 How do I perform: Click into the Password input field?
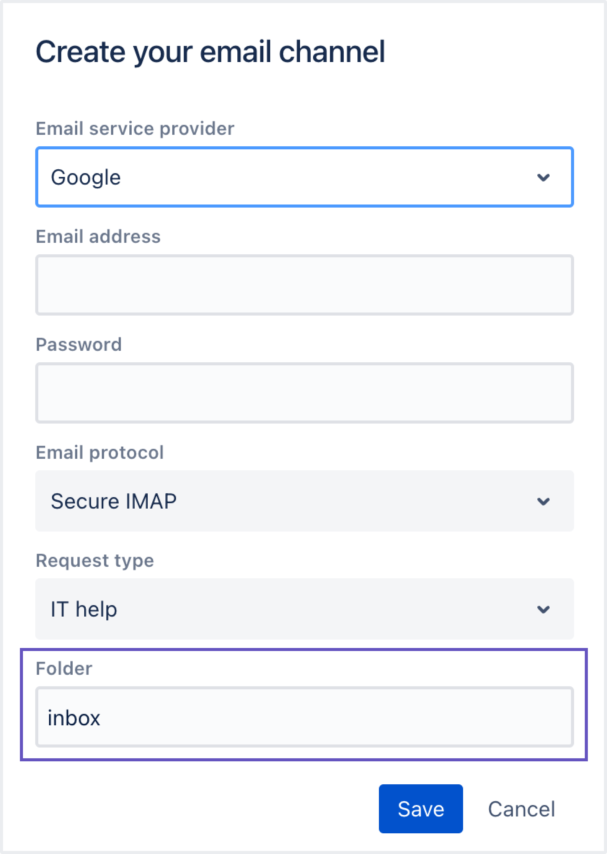304,393
